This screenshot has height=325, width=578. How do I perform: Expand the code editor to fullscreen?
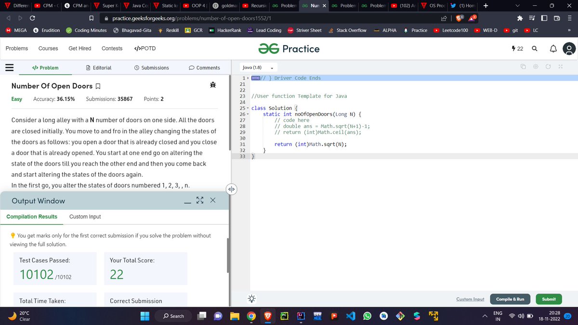pyautogui.click(x=560, y=67)
